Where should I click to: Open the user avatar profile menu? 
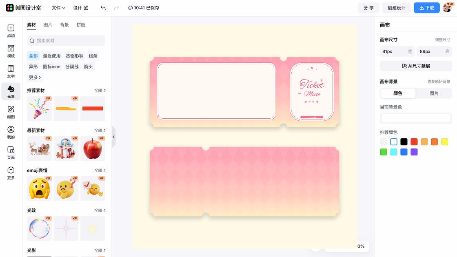coord(447,8)
